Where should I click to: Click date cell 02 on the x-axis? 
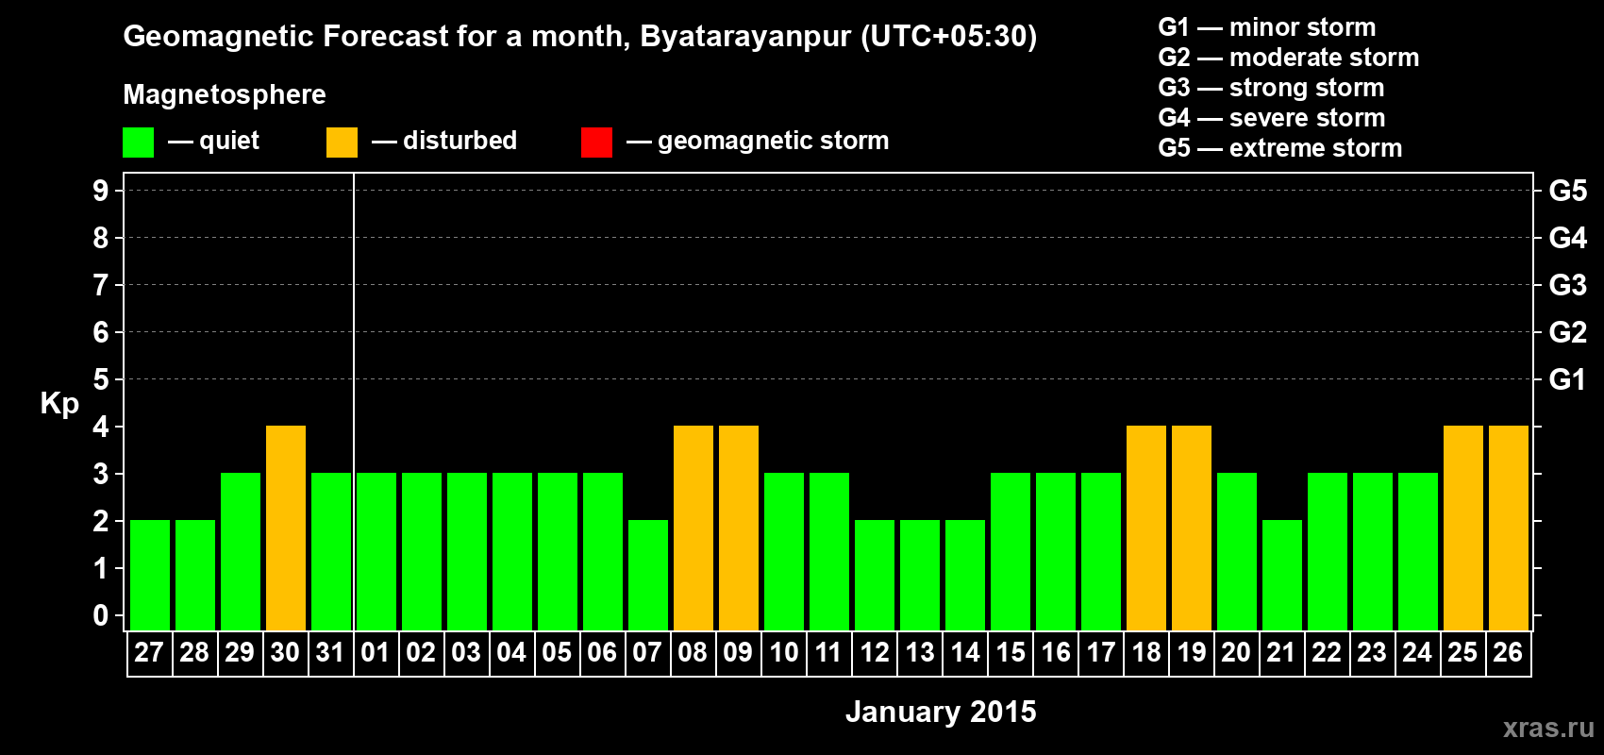tap(421, 653)
